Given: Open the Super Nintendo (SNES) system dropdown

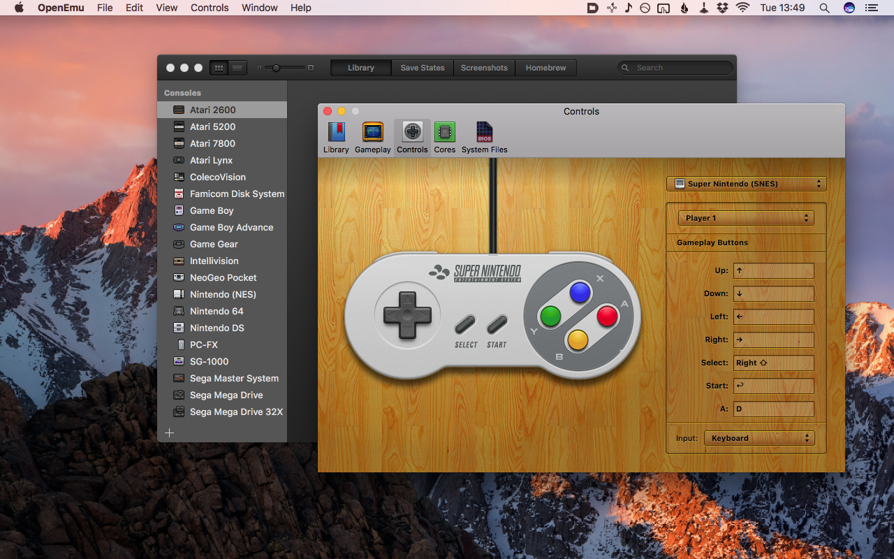Looking at the screenshot, I should click(747, 184).
